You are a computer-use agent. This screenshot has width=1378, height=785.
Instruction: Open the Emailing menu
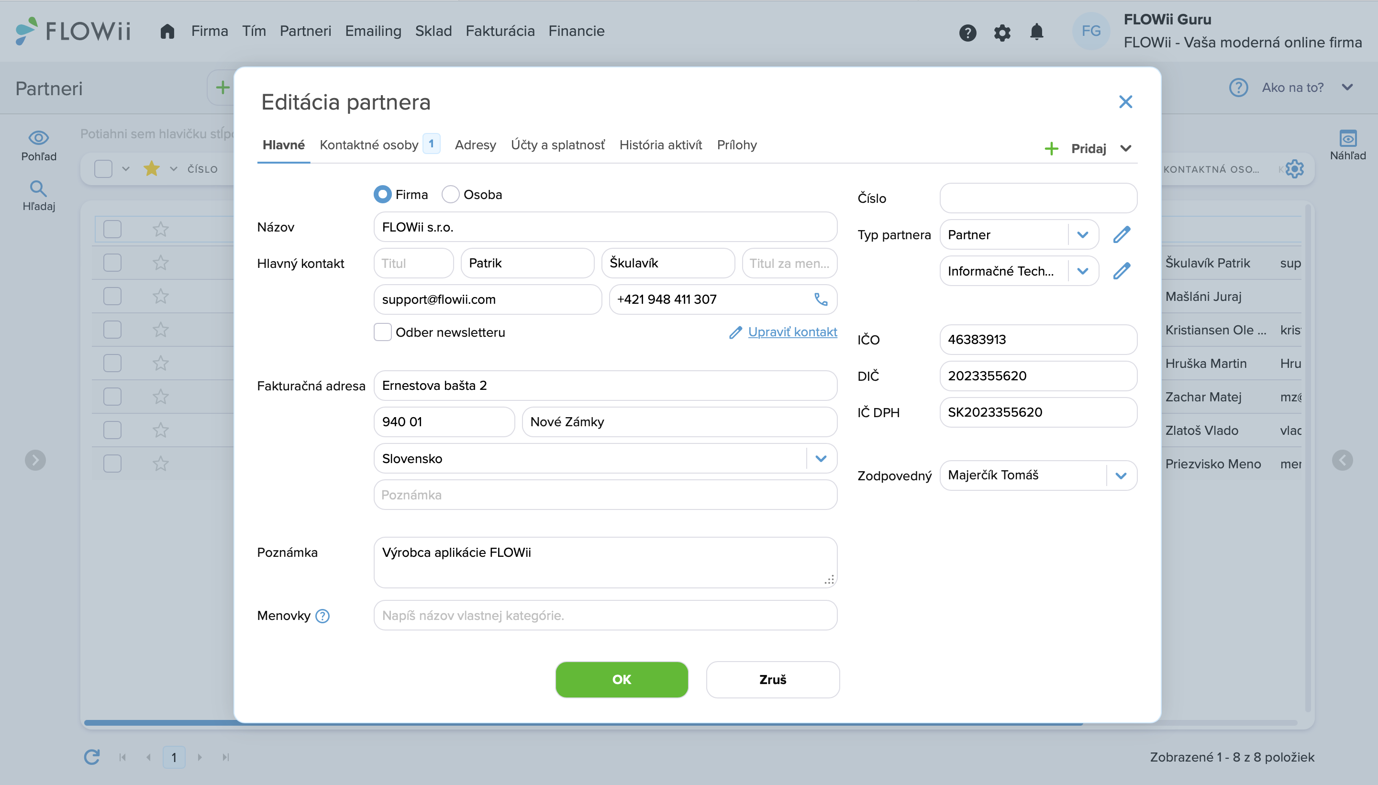(373, 31)
